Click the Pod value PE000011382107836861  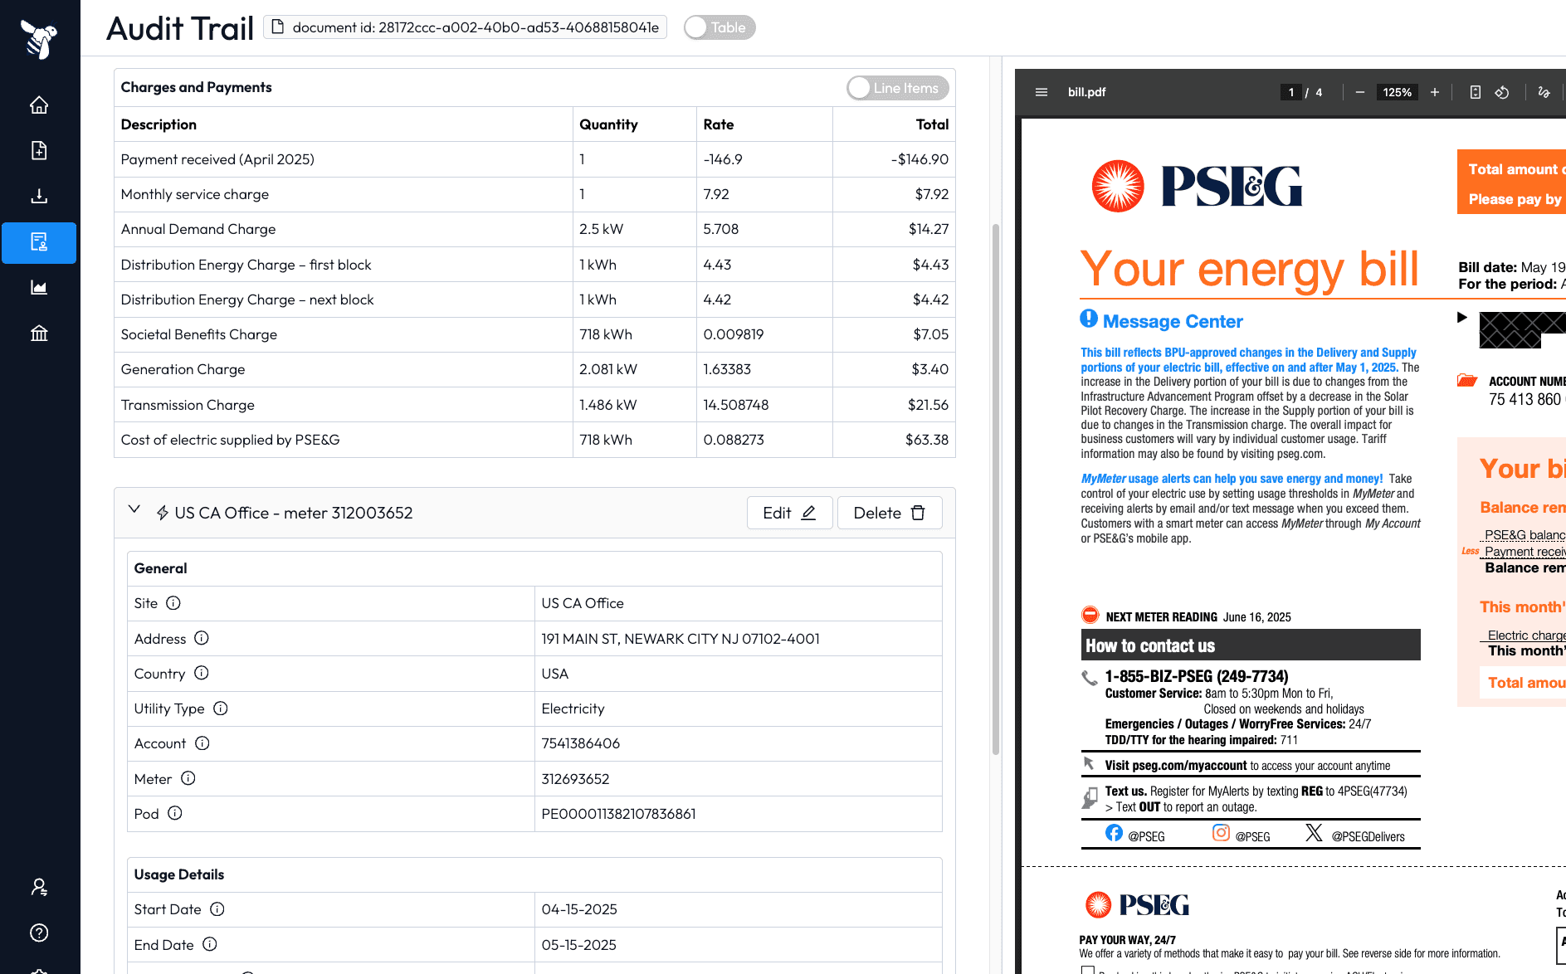coord(618,814)
